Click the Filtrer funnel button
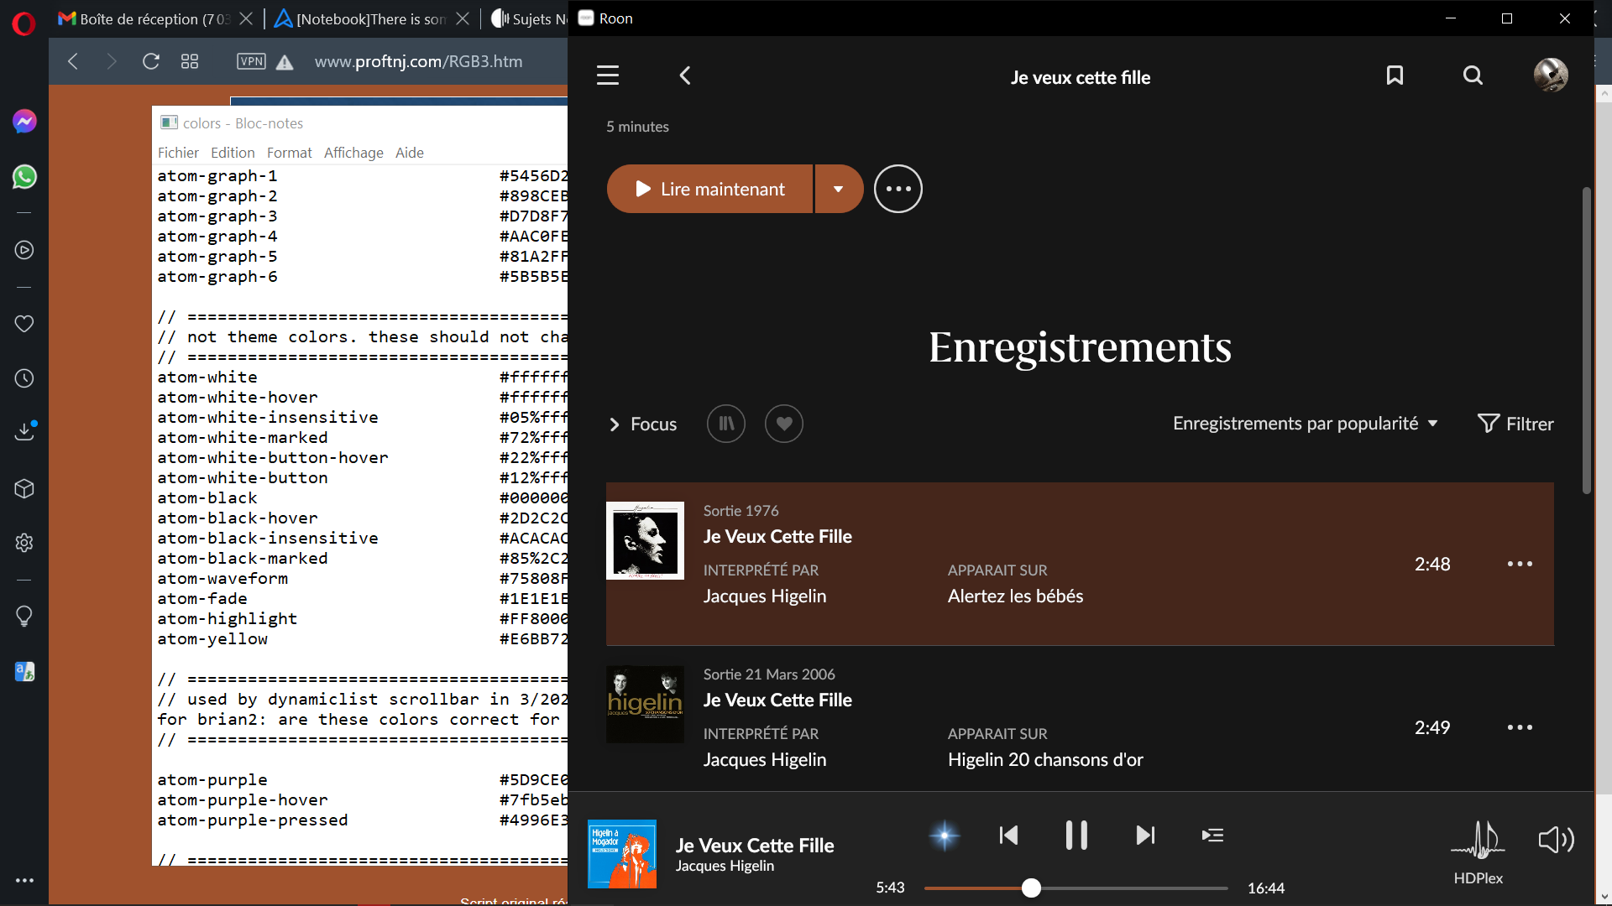The width and height of the screenshot is (1612, 906). [x=1515, y=424]
